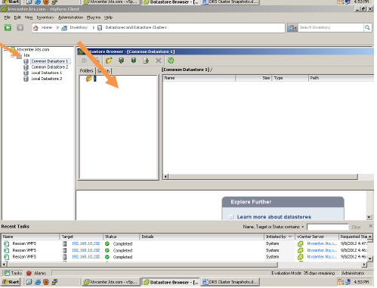The image size is (377, 288).
Task: Select Common Datastore 2 in inventory tree
Action: coord(50,67)
